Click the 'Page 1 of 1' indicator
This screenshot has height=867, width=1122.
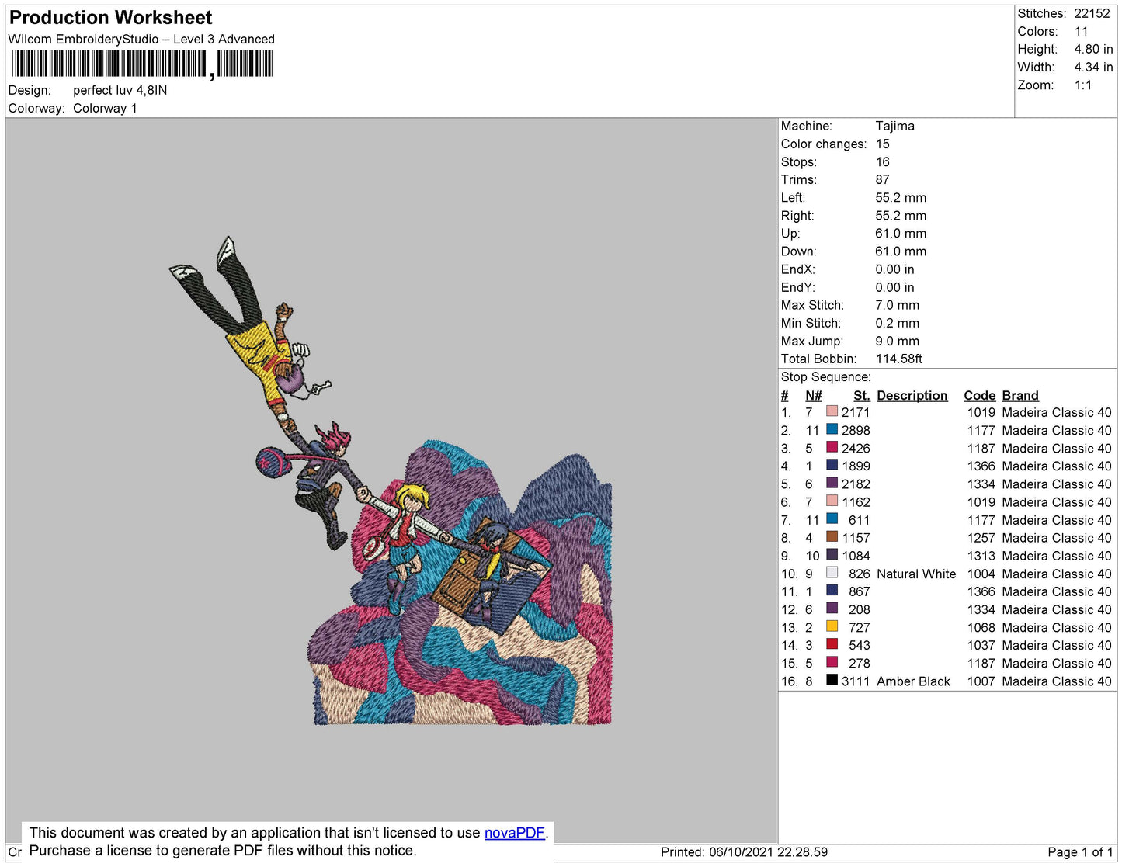tap(1080, 852)
